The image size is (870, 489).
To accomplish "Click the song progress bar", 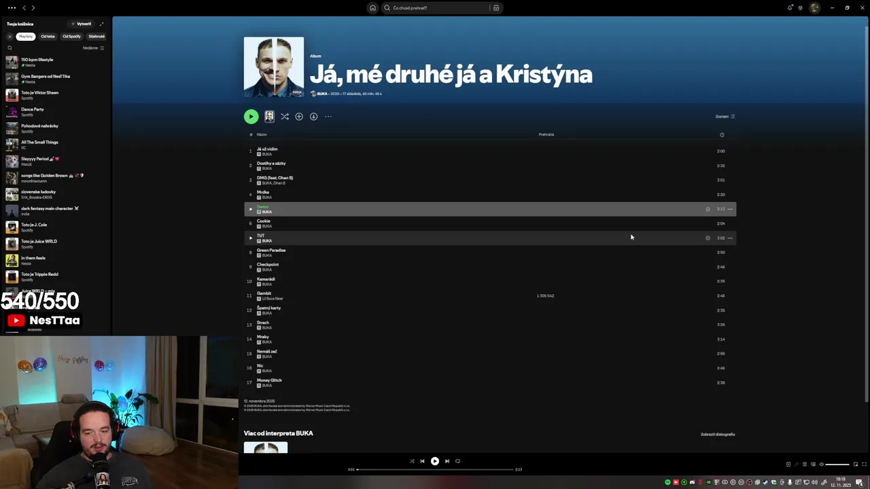I will [x=435, y=469].
